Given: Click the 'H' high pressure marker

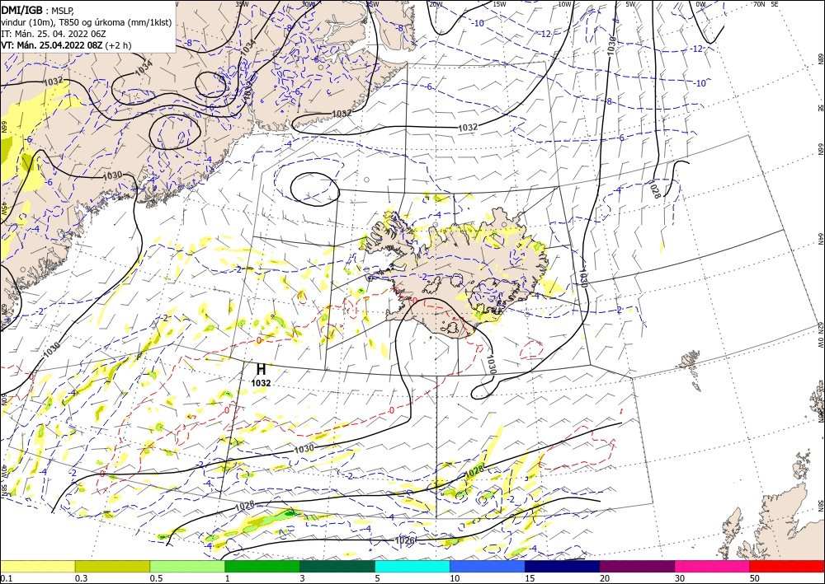Looking at the screenshot, I should (261, 370).
